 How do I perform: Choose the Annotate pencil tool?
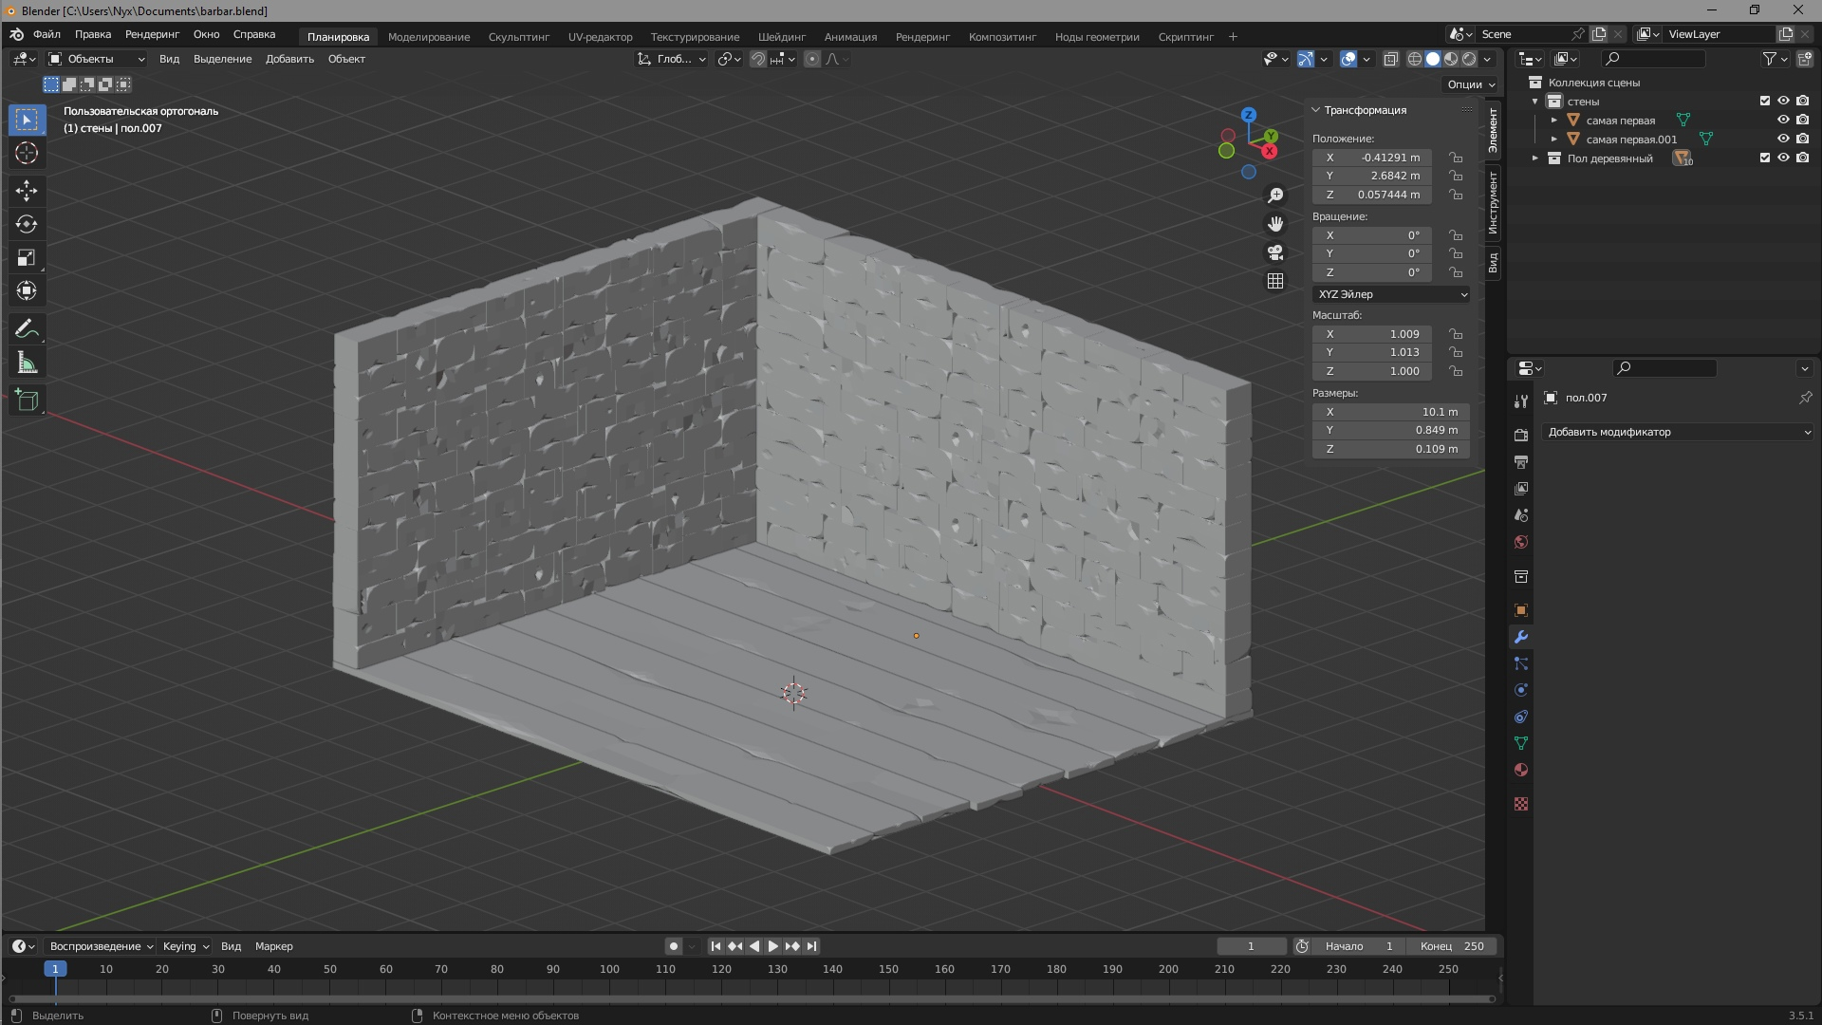click(27, 329)
